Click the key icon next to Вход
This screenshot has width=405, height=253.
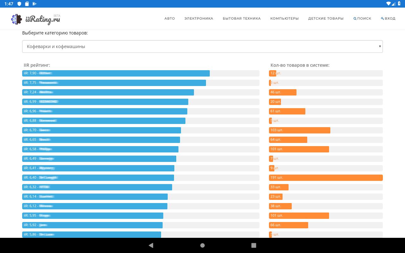tap(382, 19)
